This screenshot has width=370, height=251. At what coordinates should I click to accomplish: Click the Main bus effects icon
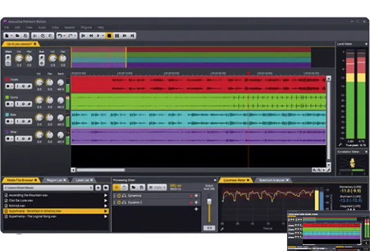(8, 57)
